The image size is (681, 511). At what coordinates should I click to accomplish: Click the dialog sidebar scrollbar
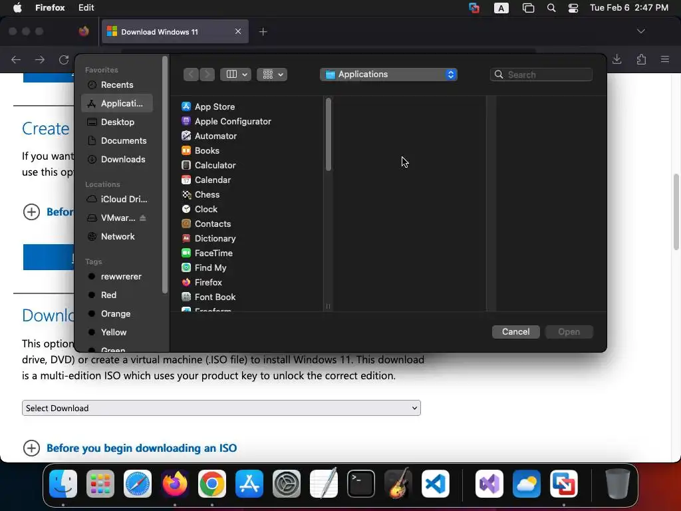(x=165, y=175)
